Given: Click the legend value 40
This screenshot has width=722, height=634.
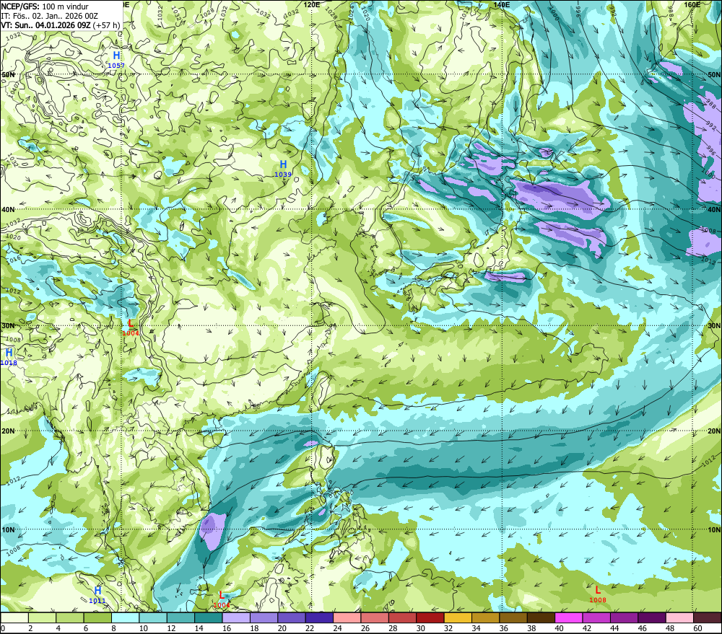Looking at the screenshot, I should click(559, 628).
